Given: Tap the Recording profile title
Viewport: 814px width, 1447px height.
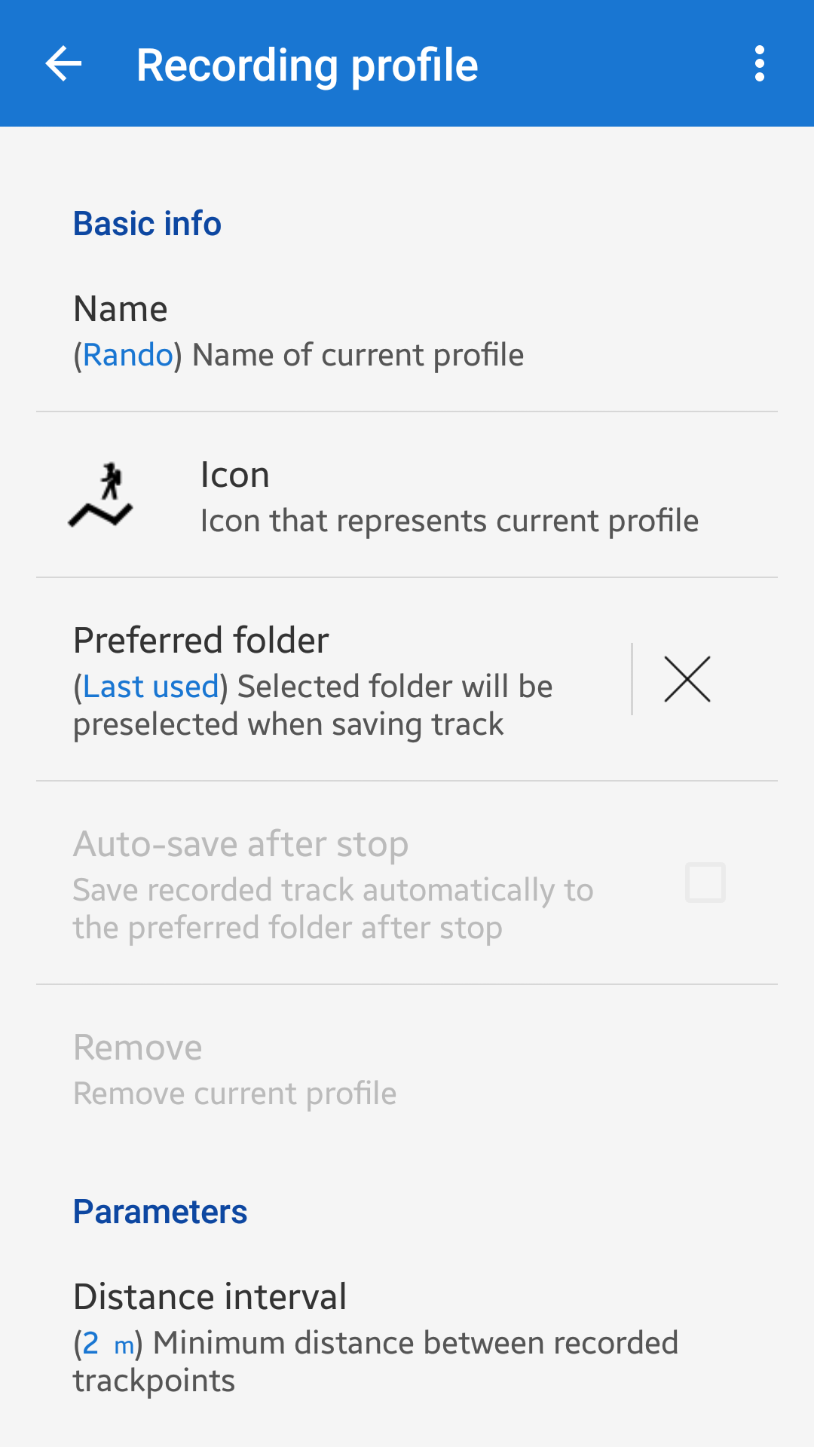Looking at the screenshot, I should click(x=308, y=65).
